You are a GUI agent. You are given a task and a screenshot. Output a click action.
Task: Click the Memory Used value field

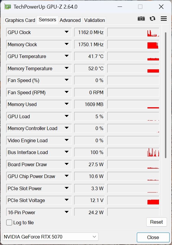89,104
